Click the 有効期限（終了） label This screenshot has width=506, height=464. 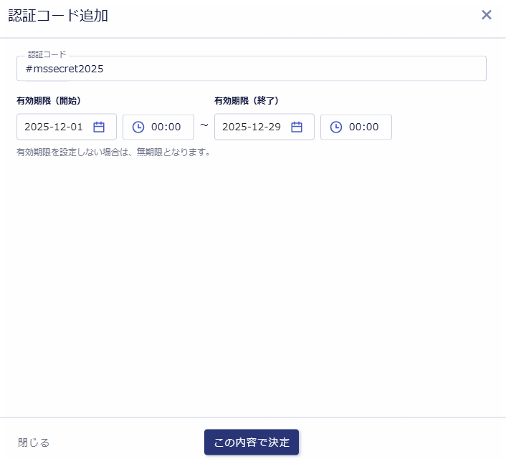coord(247,101)
